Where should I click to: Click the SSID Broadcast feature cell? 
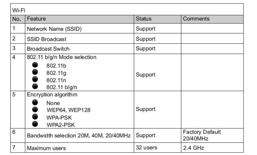click(79, 39)
